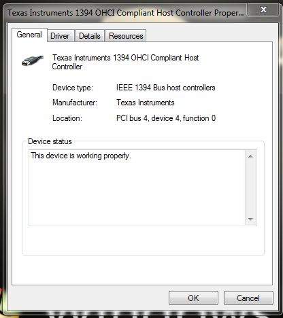Switch to the Driver tab
Screen dimensions: 283x318
61,36
